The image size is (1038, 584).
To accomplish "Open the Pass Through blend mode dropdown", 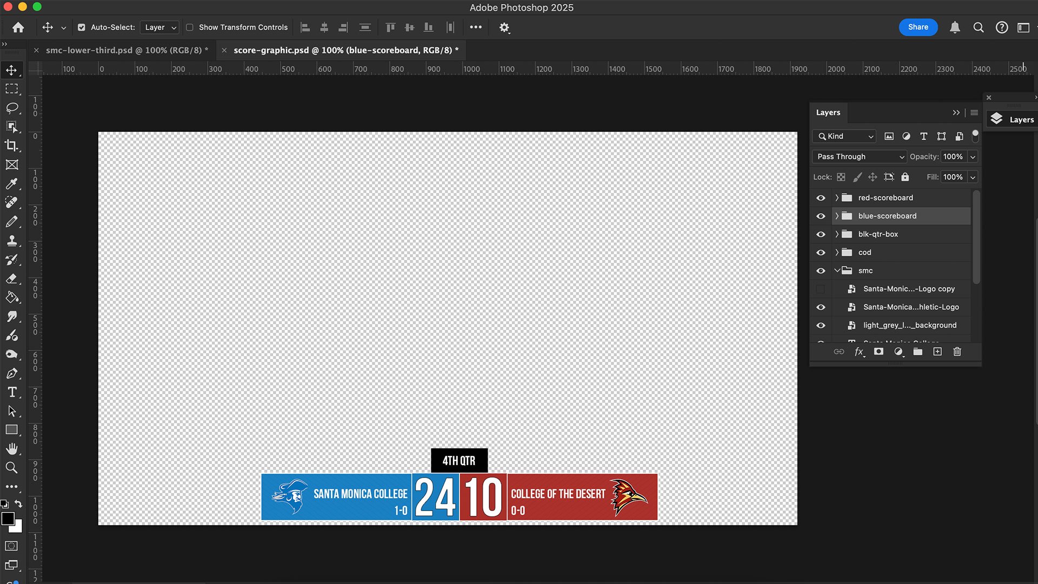I will tap(860, 157).
